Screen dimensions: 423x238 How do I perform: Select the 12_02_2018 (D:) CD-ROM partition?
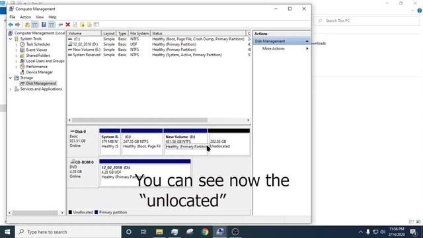pyautogui.click(x=145, y=173)
